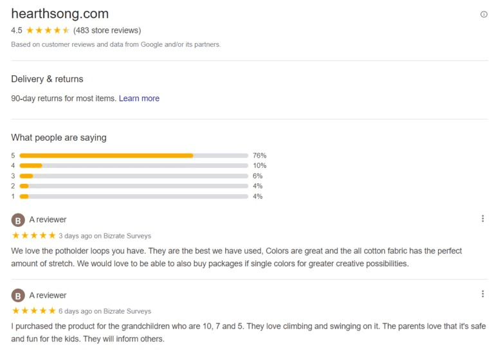Screen dimensions: 494x353
Task: Click the second reviewer's B avatar
Action: (x=18, y=296)
